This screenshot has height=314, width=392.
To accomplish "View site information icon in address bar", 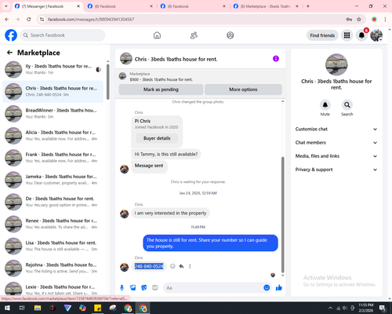I will click(x=42, y=19).
